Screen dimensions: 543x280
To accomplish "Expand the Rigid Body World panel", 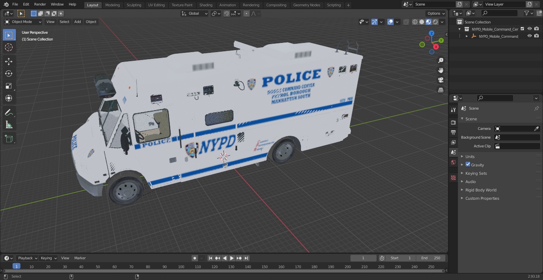I will (481, 190).
